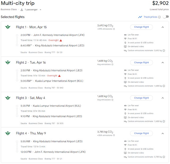
Task: Click the Track prices link text
Action: tap(150, 17)
